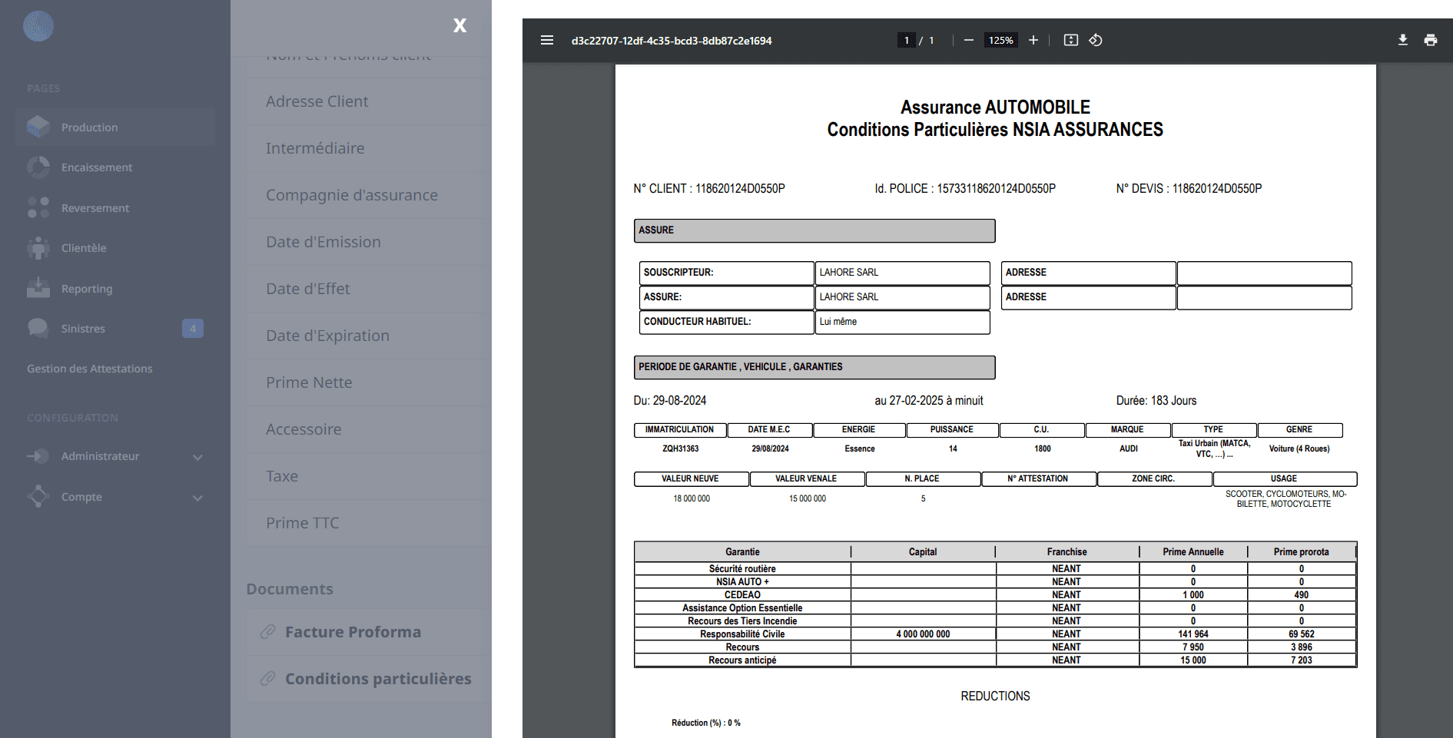1453x738 pixels.
Task: Open the Facture Proforma document
Action: click(x=353, y=632)
